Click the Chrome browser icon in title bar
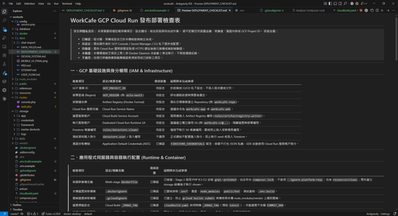The width and height of the screenshot is (398, 216). pos(352,4)
